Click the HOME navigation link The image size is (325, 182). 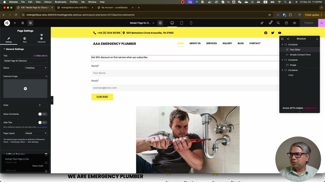[180, 43]
